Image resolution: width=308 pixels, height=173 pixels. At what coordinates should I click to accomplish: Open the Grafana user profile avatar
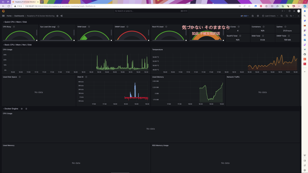(x=299, y=11)
